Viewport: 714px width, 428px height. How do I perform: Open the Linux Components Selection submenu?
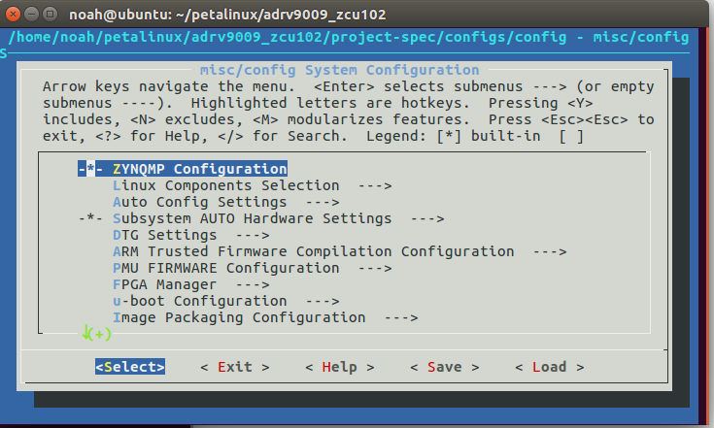point(252,185)
